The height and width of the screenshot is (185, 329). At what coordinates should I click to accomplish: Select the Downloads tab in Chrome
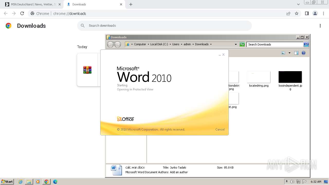[x=94, y=4]
